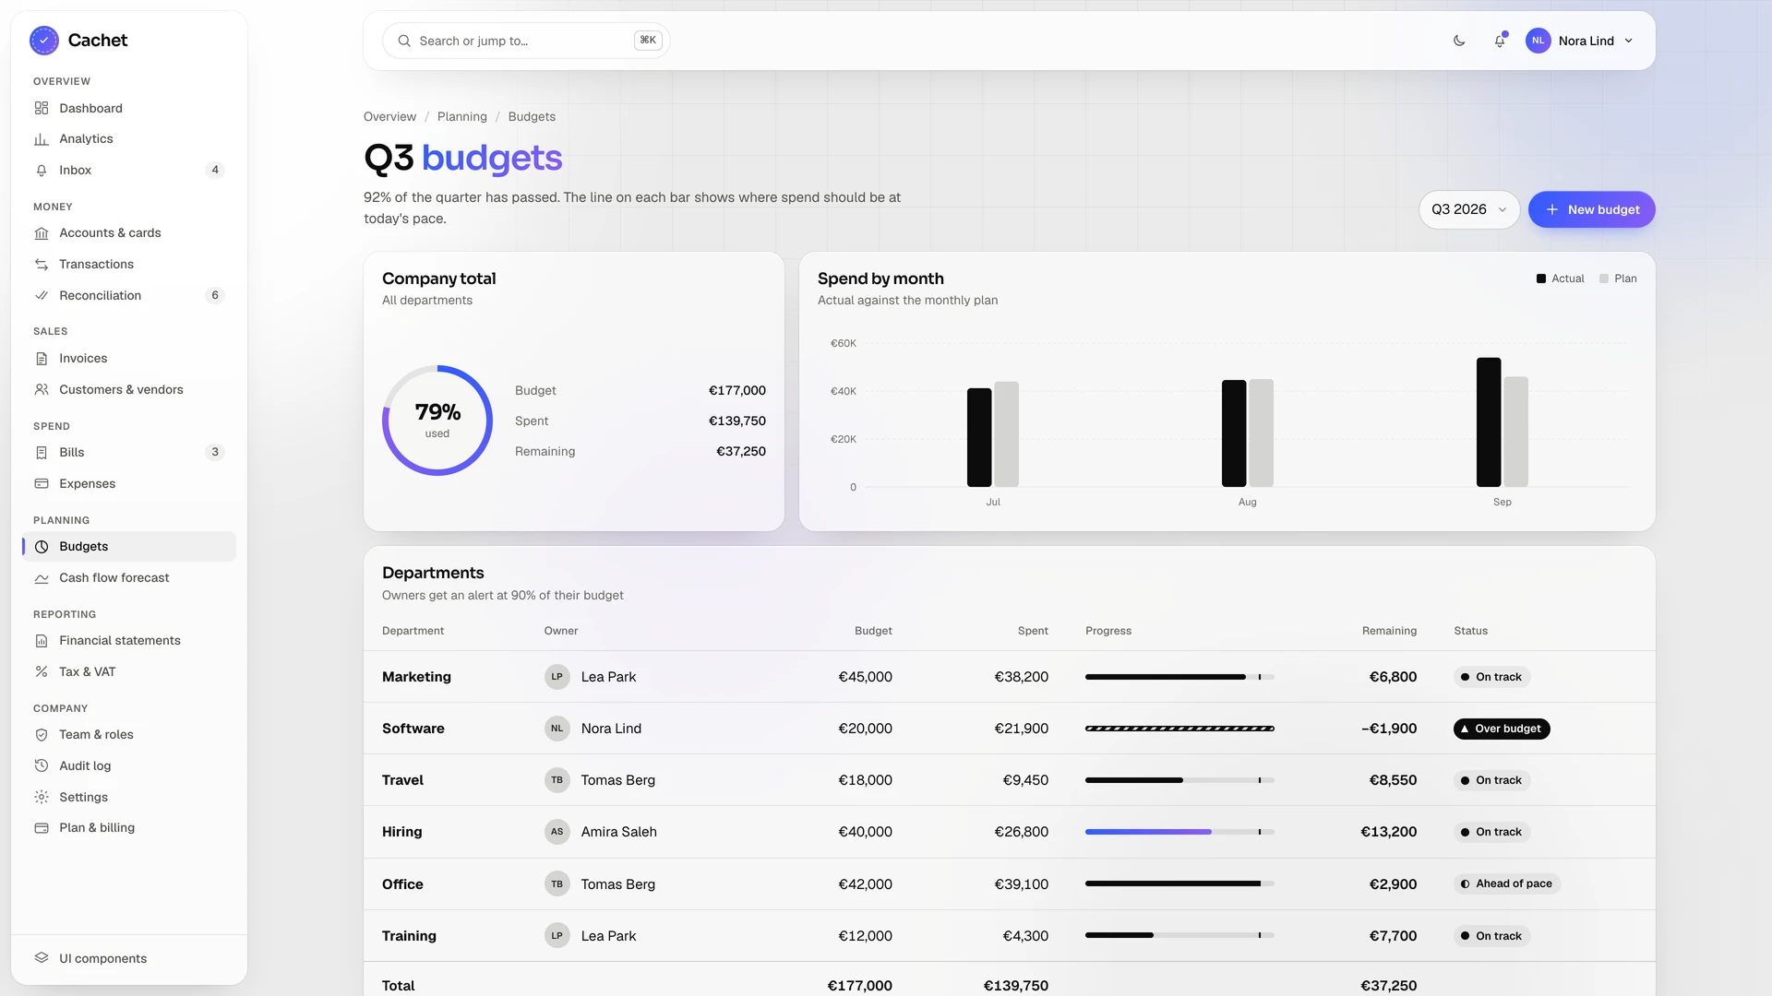Click the Expenses card icon
Screen dimensions: 1772x996
point(42,484)
